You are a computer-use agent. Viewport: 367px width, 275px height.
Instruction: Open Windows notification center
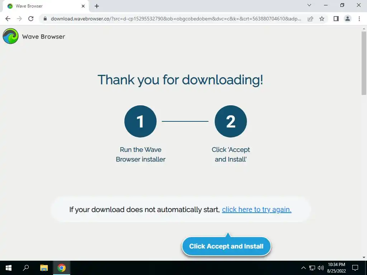[x=355, y=268]
